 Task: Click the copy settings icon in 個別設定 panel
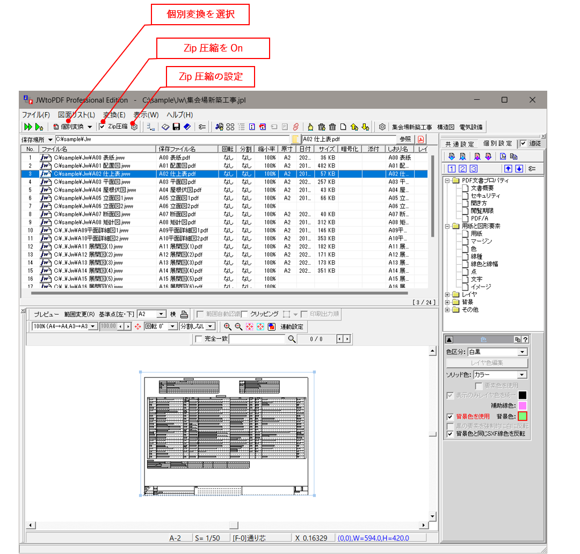514,156
